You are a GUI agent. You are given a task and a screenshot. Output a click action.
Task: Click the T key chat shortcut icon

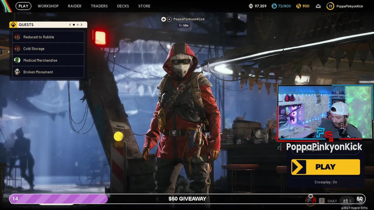[x=322, y=201]
